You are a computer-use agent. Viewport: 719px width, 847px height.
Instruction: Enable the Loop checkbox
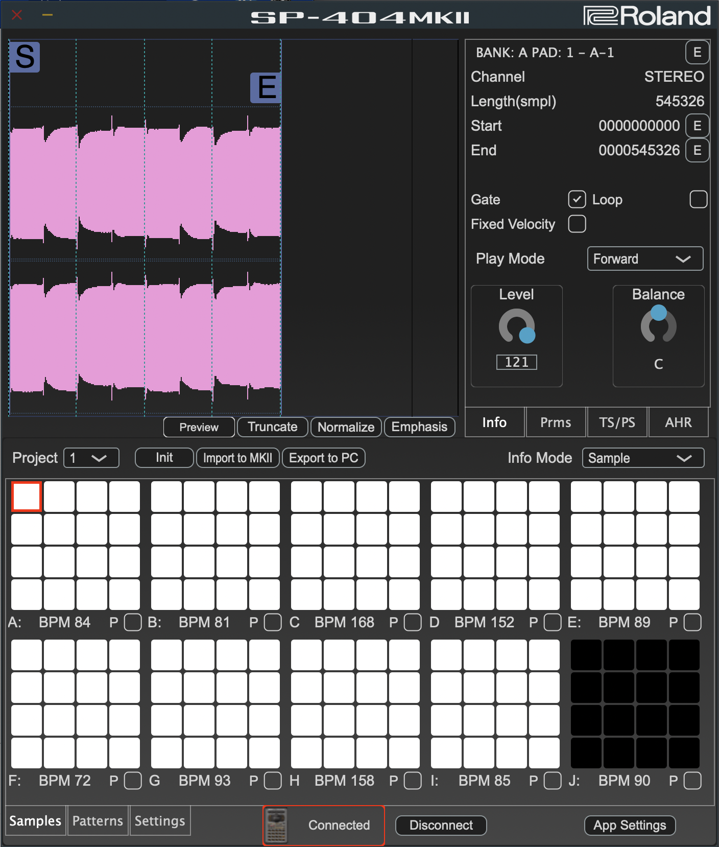(699, 199)
